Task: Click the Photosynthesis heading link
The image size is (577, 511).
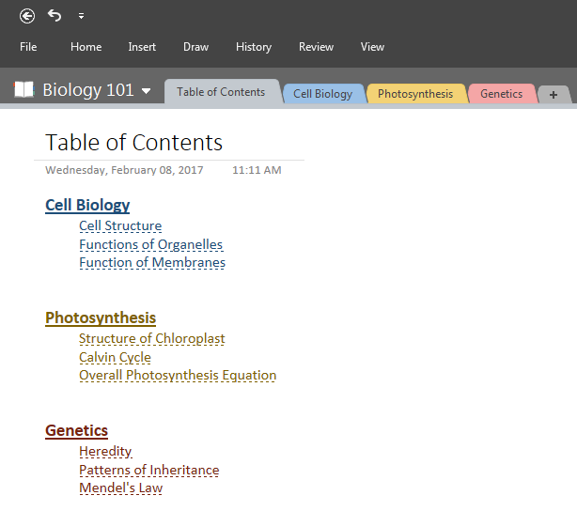Action: pyautogui.click(x=101, y=317)
